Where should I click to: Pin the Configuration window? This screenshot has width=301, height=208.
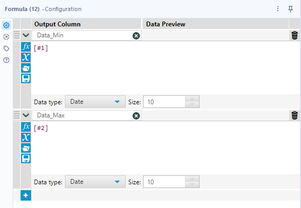pos(290,9)
